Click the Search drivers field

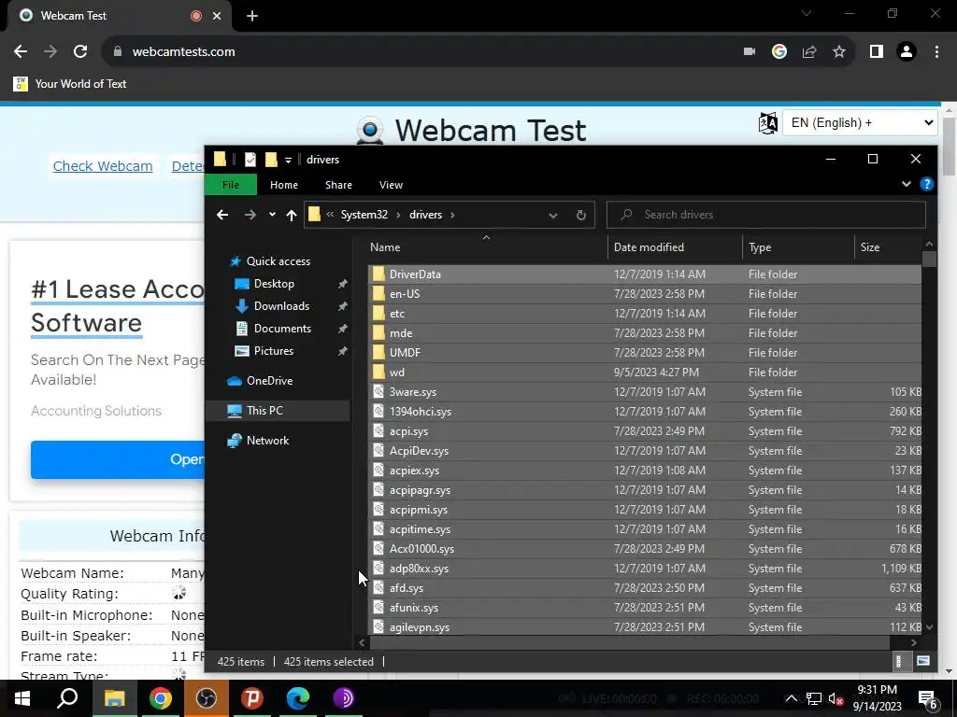coord(766,215)
